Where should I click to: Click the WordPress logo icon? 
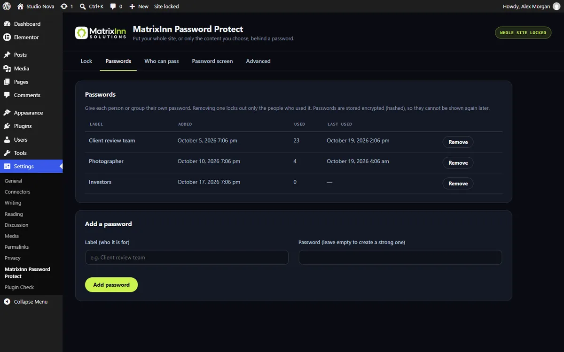click(x=7, y=7)
